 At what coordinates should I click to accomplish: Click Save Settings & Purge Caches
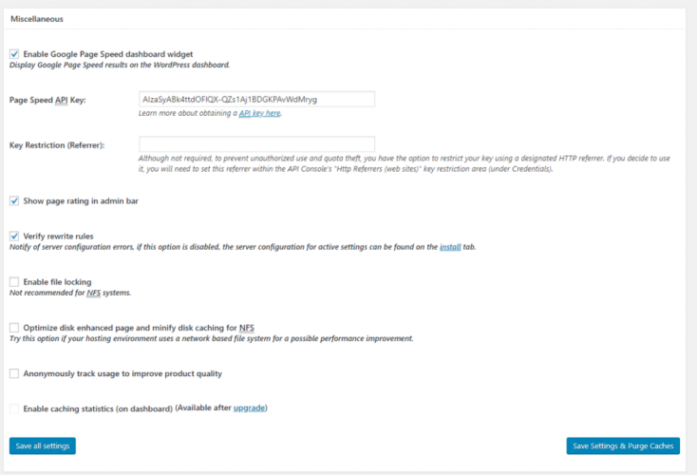pos(622,446)
